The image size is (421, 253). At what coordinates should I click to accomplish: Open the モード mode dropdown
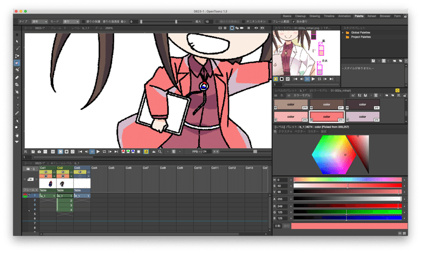pyautogui.click(x=71, y=22)
